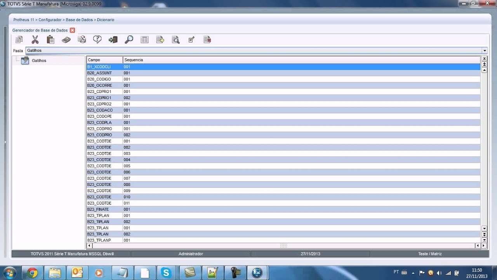This screenshot has width=497, height=280.
Task: Click the exit door icon
Action: [x=113, y=40]
